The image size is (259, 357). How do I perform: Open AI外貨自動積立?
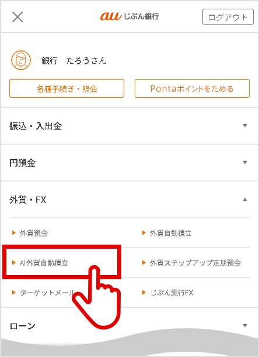44,263
